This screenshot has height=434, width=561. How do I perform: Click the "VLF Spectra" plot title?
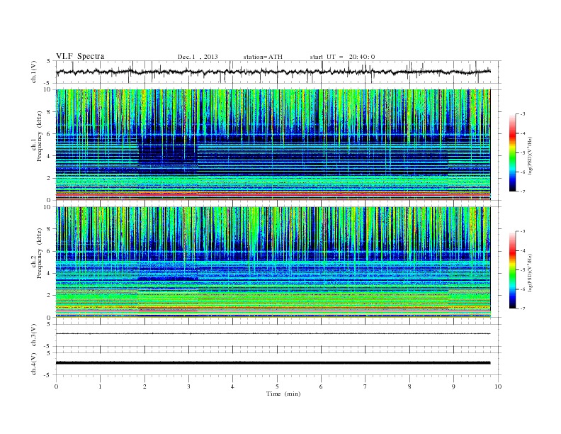tap(80, 56)
